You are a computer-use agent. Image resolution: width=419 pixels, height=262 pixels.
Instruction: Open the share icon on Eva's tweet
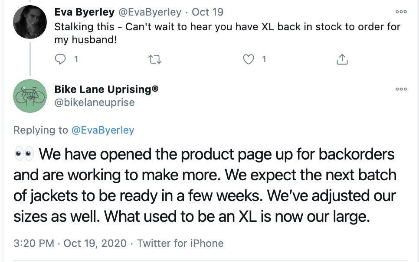342,59
